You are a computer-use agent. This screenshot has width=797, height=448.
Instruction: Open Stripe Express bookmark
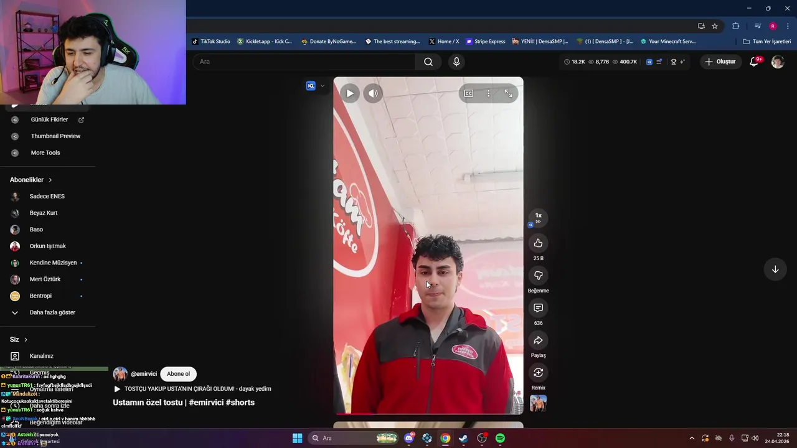point(486,42)
